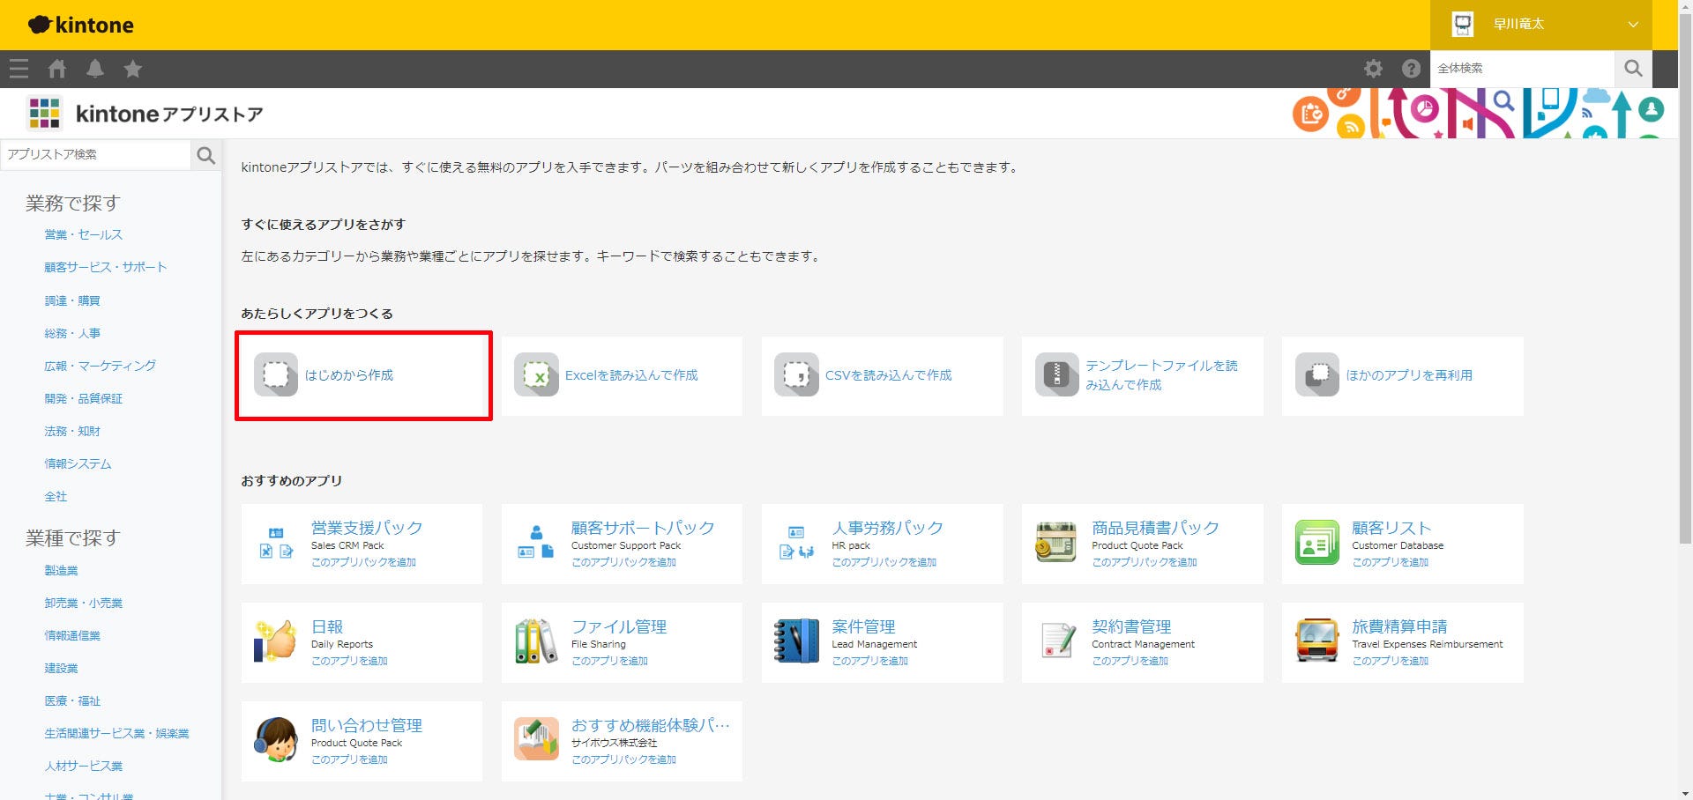Add 問い合わせ管理 via このアプリを追加
Image resolution: width=1693 pixels, height=800 pixels.
[x=349, y=759]
